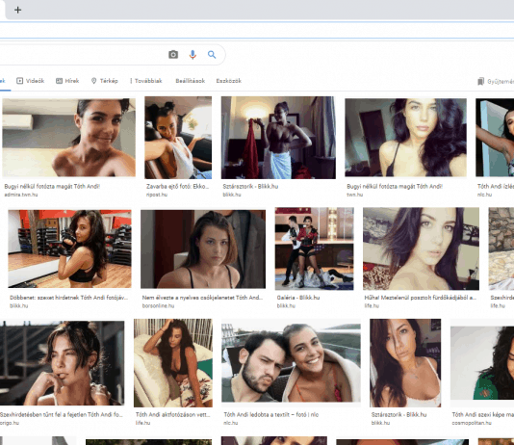Click inside the search input field
Image resolution: width=514 pixels, height=445 pixels.
pos(82,55)
